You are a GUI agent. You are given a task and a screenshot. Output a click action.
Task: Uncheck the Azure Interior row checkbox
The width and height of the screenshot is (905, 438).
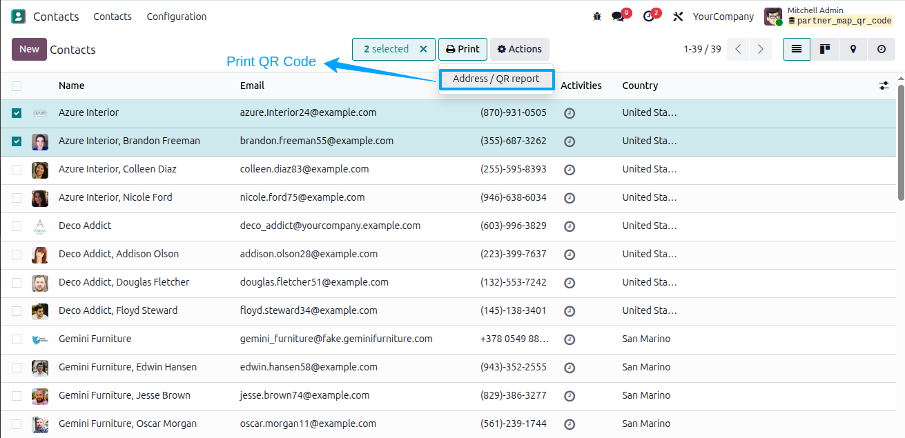click(x=17, y=113)
